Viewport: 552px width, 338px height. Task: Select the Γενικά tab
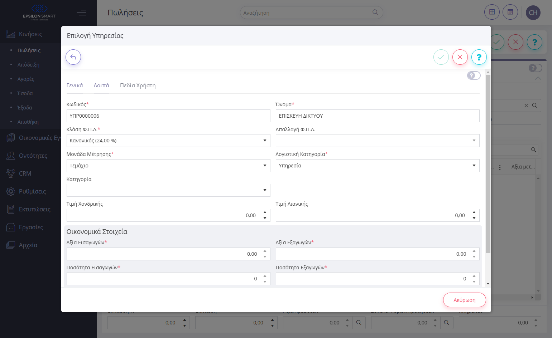coord(75,85)
